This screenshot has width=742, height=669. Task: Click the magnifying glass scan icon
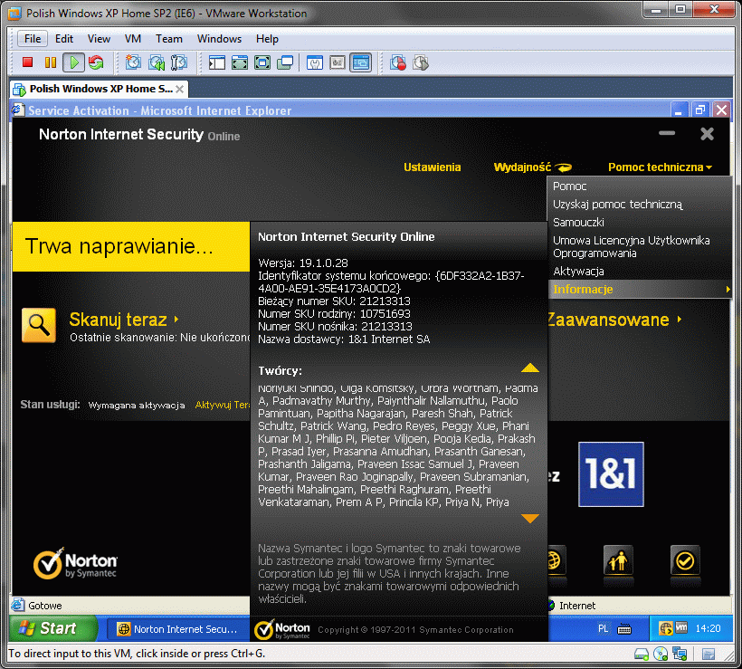click(39, 325)
